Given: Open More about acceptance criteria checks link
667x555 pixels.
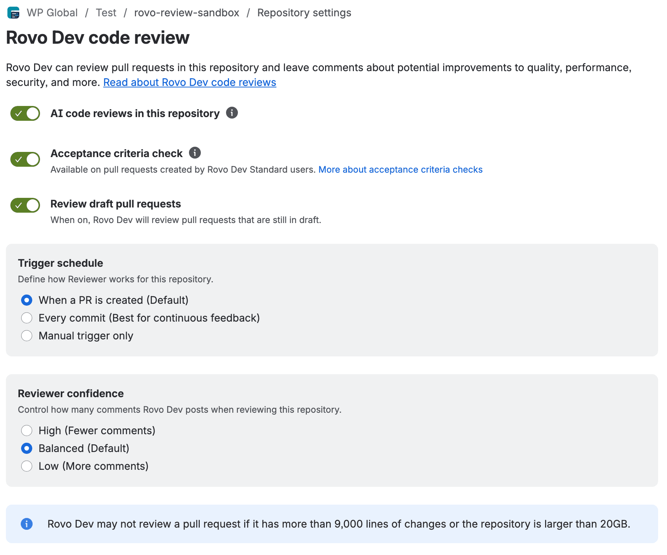Looking at the screenshot, I should click(401, 170).
